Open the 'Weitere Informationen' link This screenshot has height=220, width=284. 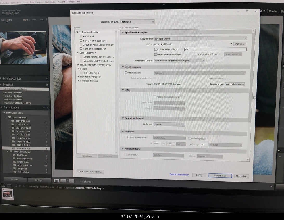coord(179,174)
